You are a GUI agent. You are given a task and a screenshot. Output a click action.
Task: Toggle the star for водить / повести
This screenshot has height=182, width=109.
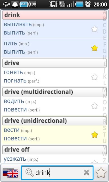(x=95, y=106)
